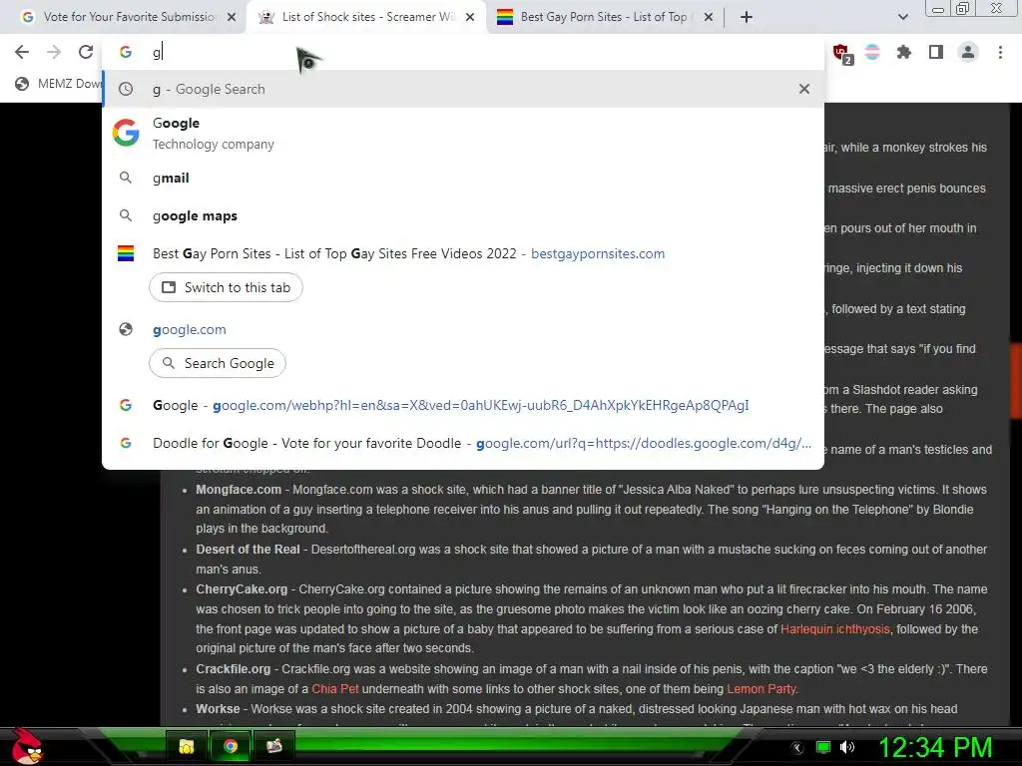Click the 'Mongface.com' list entry heading
1022x766 pixels.
[239, 489]
